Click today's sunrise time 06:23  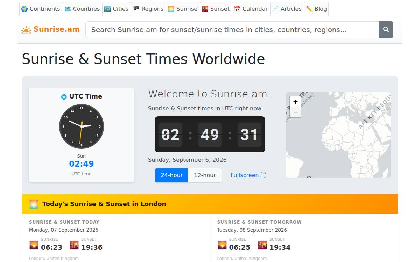click(51, 247)
